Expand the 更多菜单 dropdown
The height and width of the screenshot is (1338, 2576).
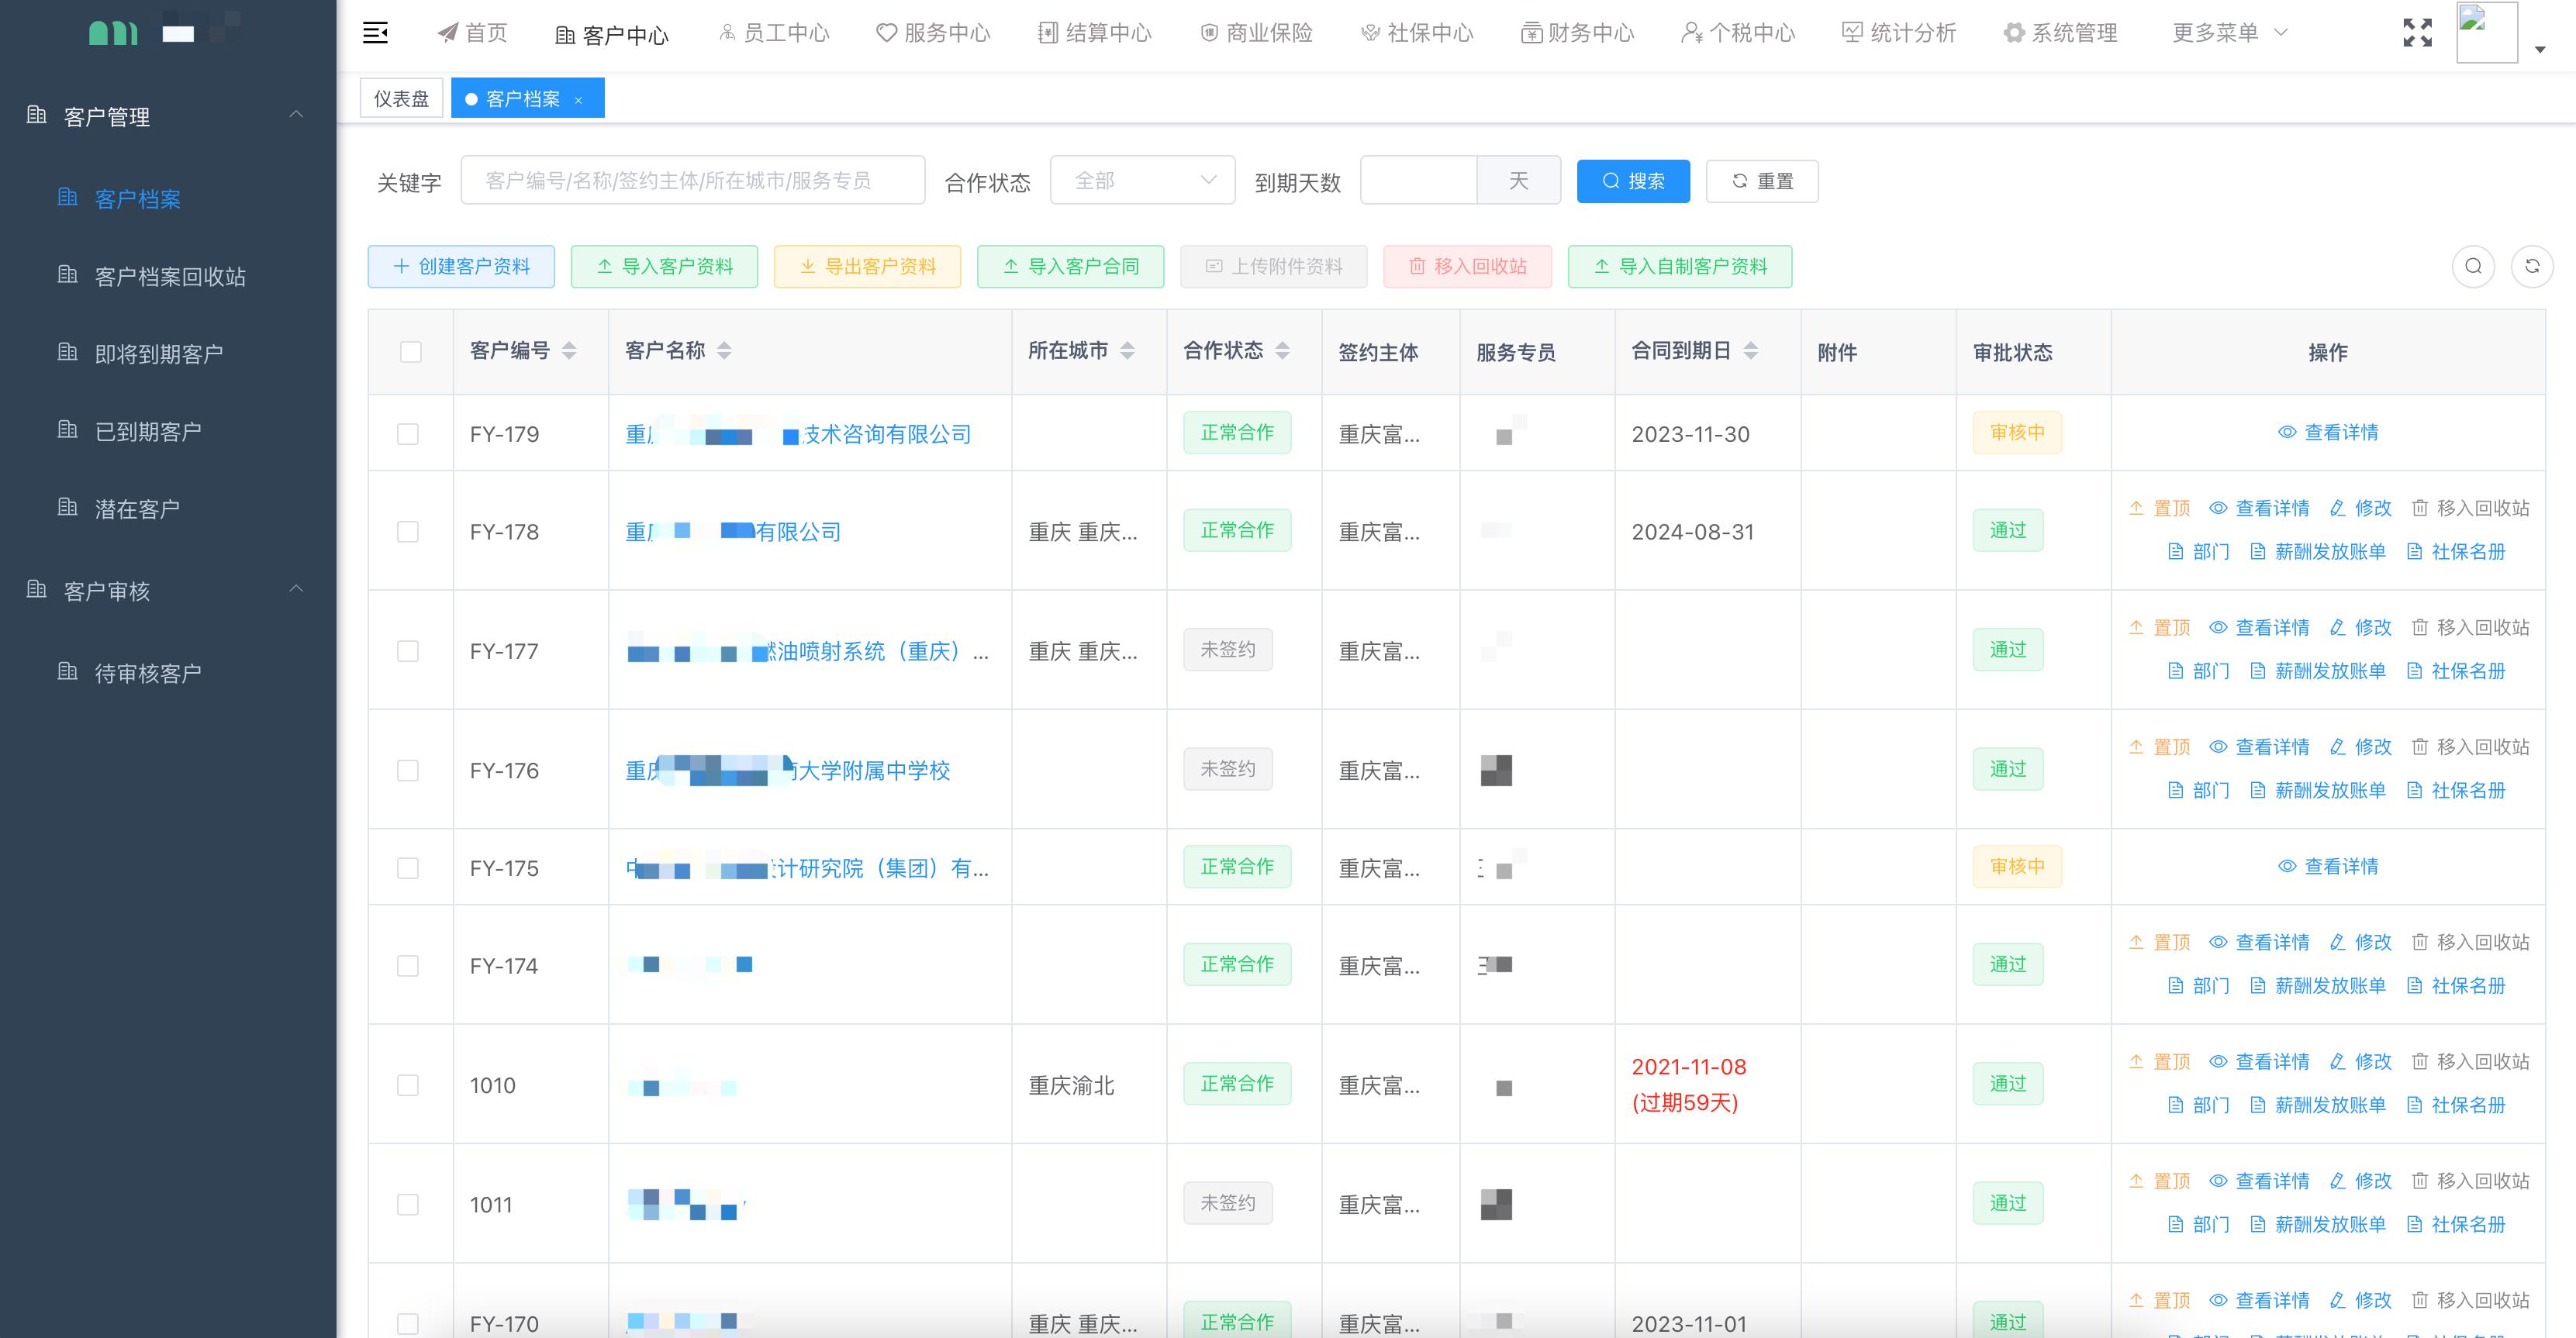coord(2226,32)
